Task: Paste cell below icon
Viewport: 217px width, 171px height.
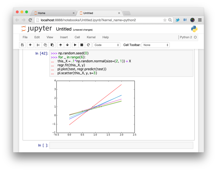Action: (x=52, y=45)
